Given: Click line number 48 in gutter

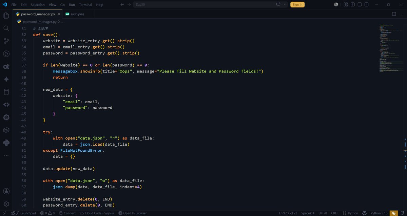Looking at the screenshot, I should (x=23, y=132).
